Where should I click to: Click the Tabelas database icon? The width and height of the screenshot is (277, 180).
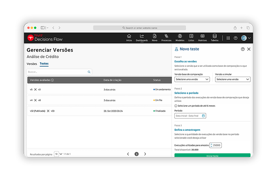pos(215,37)
